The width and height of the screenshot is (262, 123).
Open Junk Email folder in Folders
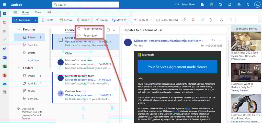click(x=32, y=83)
